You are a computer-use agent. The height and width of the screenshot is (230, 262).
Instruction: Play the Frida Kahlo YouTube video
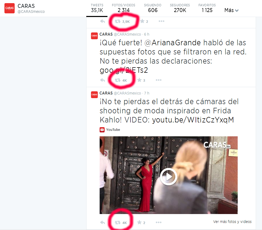point(168,177)
